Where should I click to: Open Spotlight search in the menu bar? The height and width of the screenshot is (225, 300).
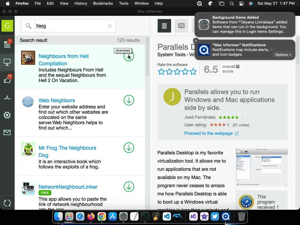tap(232, 4)
